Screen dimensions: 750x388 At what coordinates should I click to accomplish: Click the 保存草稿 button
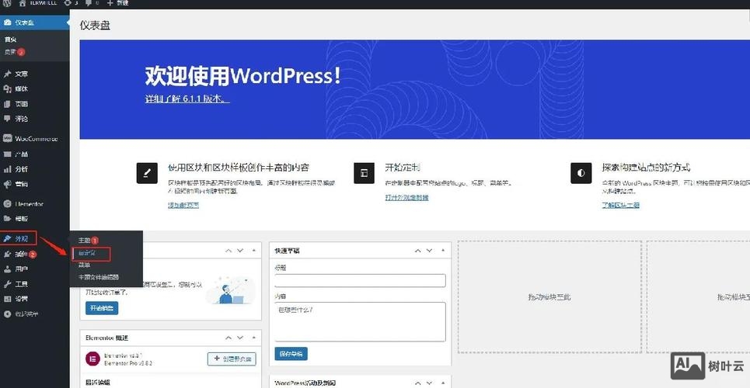pos(291,354)
